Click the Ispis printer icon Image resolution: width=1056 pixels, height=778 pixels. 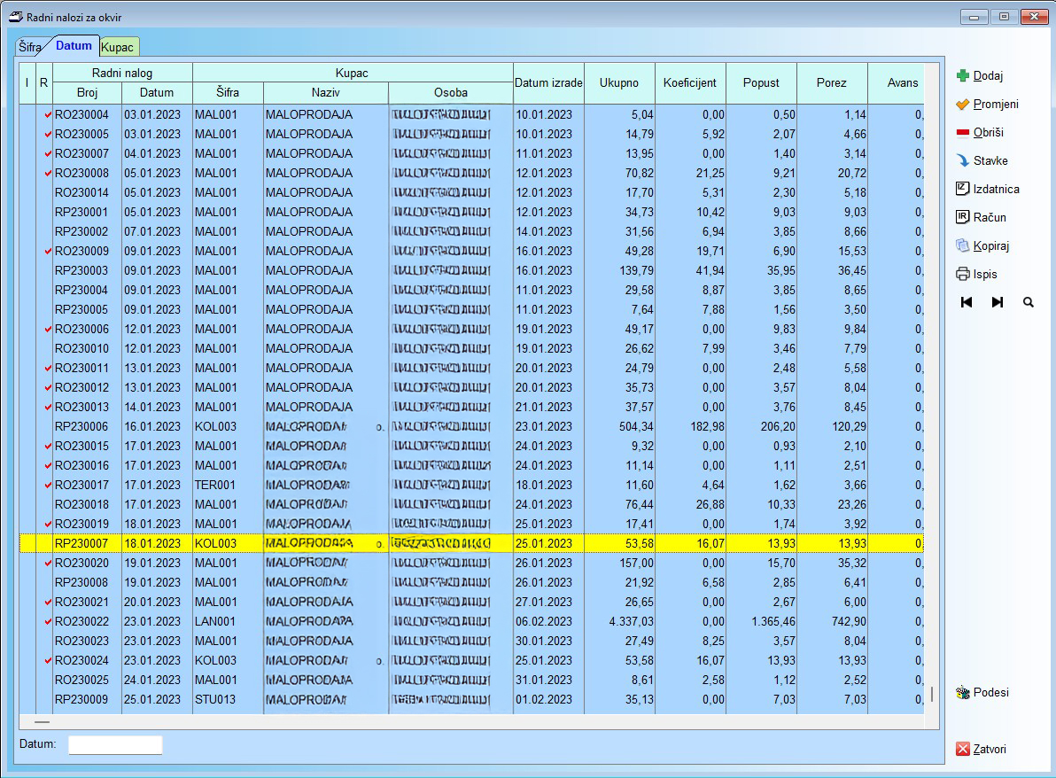(963, 275)
